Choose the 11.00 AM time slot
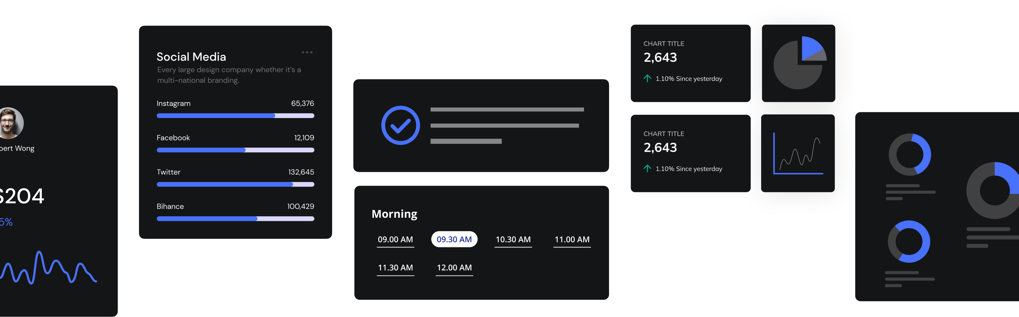This screenshot has width=1019, height=317. pyautogui.click(x=572, y=240)
